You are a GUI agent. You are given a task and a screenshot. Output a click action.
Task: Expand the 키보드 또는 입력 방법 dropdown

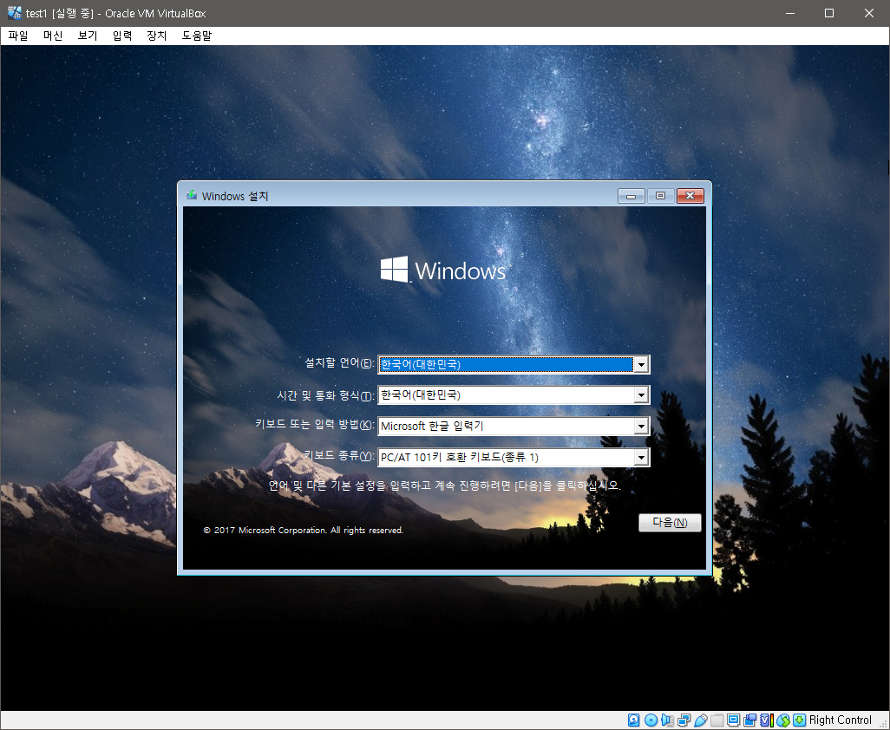tap(641, 426)
